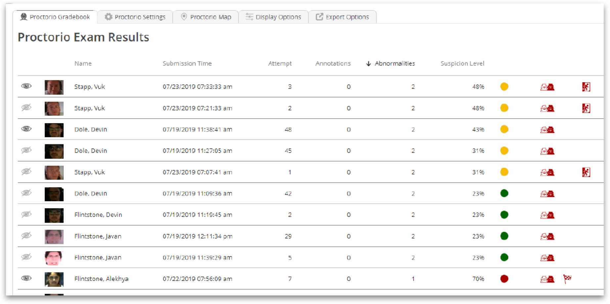Click the running-person exit icon for Stapp, Vuk attempt 2
Image resolution: width=610 pixels, height=304 pixels.
(x=586, y=108)
